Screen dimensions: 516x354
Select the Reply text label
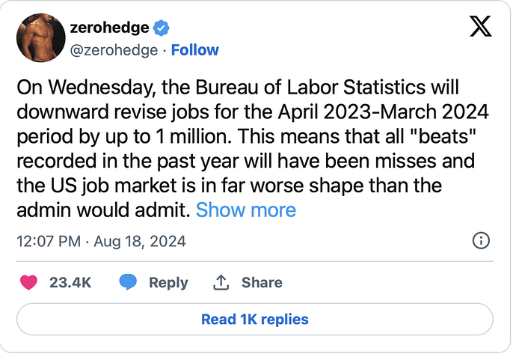(x=168, y=283)
